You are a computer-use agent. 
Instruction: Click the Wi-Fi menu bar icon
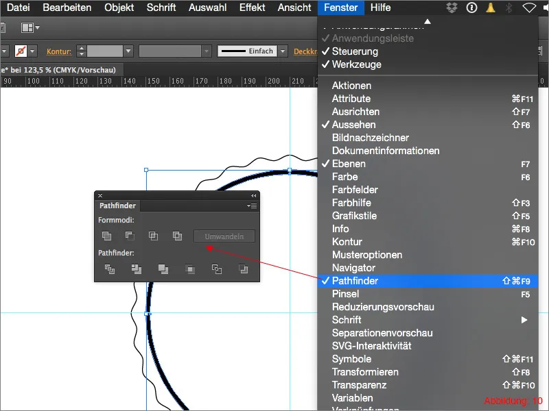click(529, 8)
